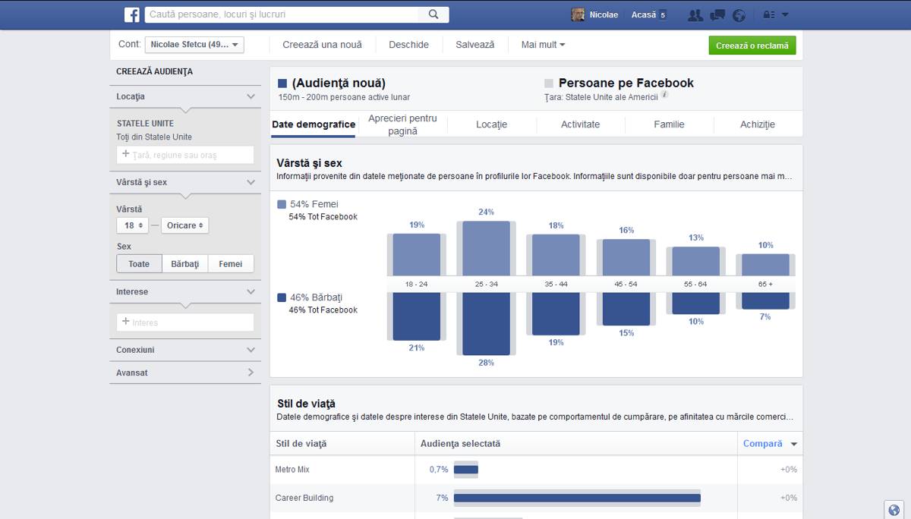
Task: Open Nicolae's profile picture thumbnail
Action: [578, 14]
